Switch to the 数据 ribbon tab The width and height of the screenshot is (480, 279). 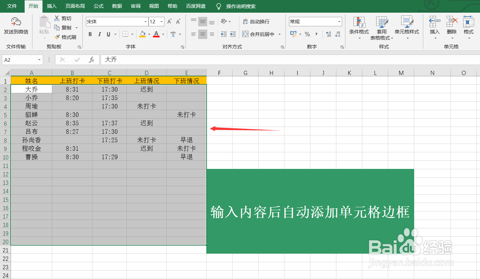pos(117,6)
